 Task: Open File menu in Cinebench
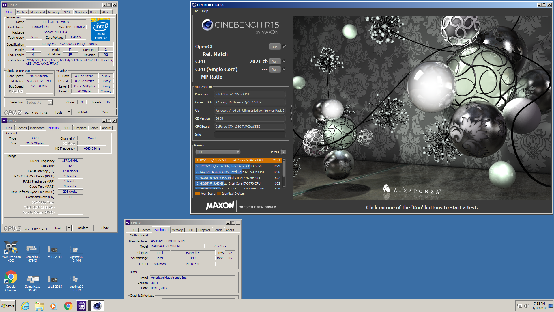(196, 11)
